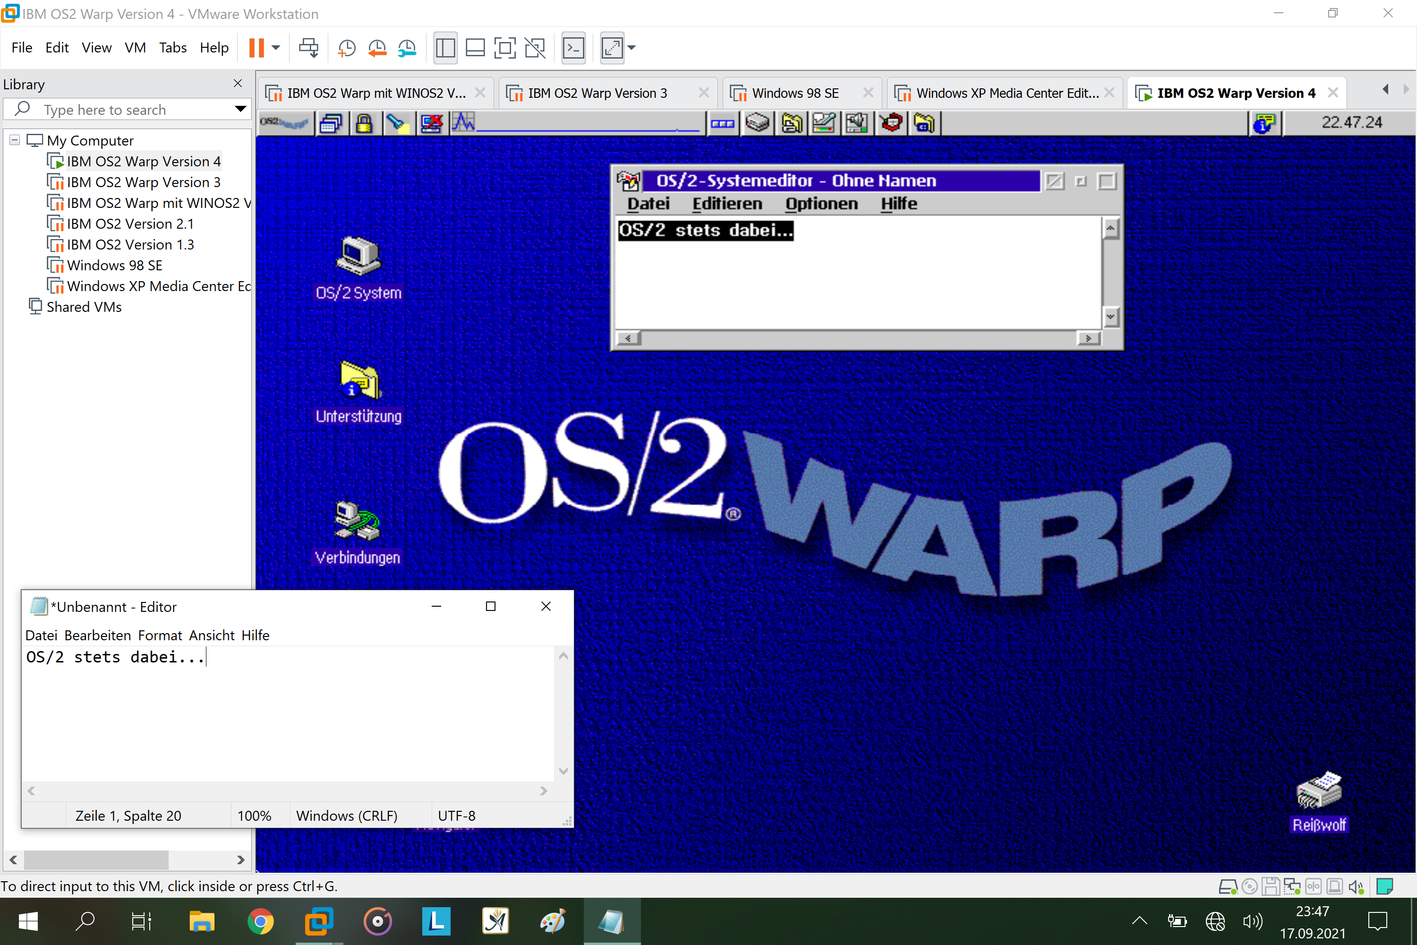Viewport: 1417px width, 945px height.
Task: Click the WarpCenter clock display
Action: (x=1351, y=122)
